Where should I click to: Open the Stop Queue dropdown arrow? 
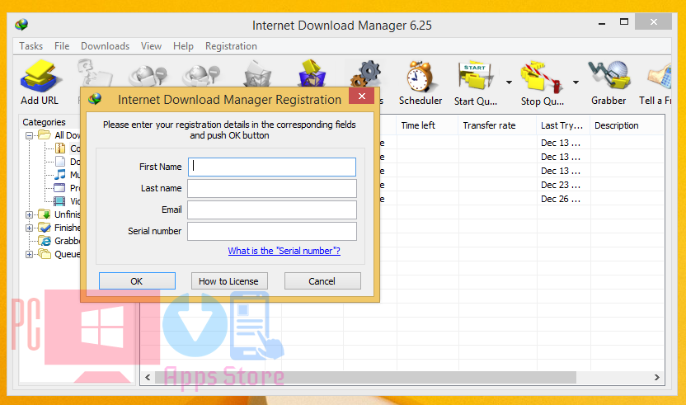click(576, 82)
